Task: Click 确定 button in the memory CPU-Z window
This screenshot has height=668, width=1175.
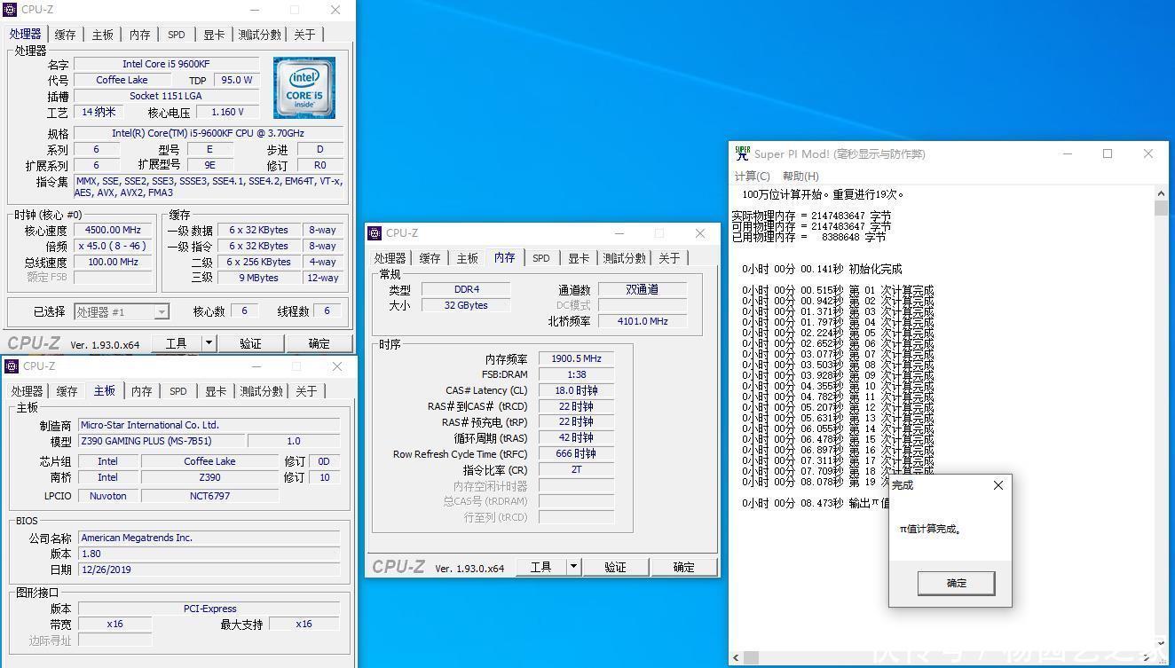Action: point(683,567)
